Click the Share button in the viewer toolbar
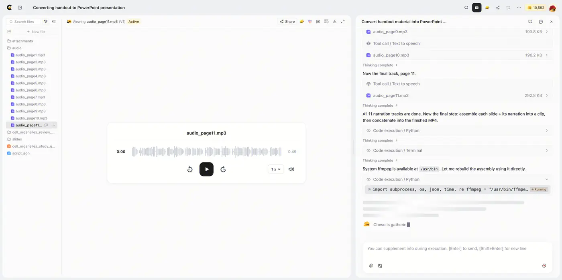The image size is (562, 280). click(287, 22)
